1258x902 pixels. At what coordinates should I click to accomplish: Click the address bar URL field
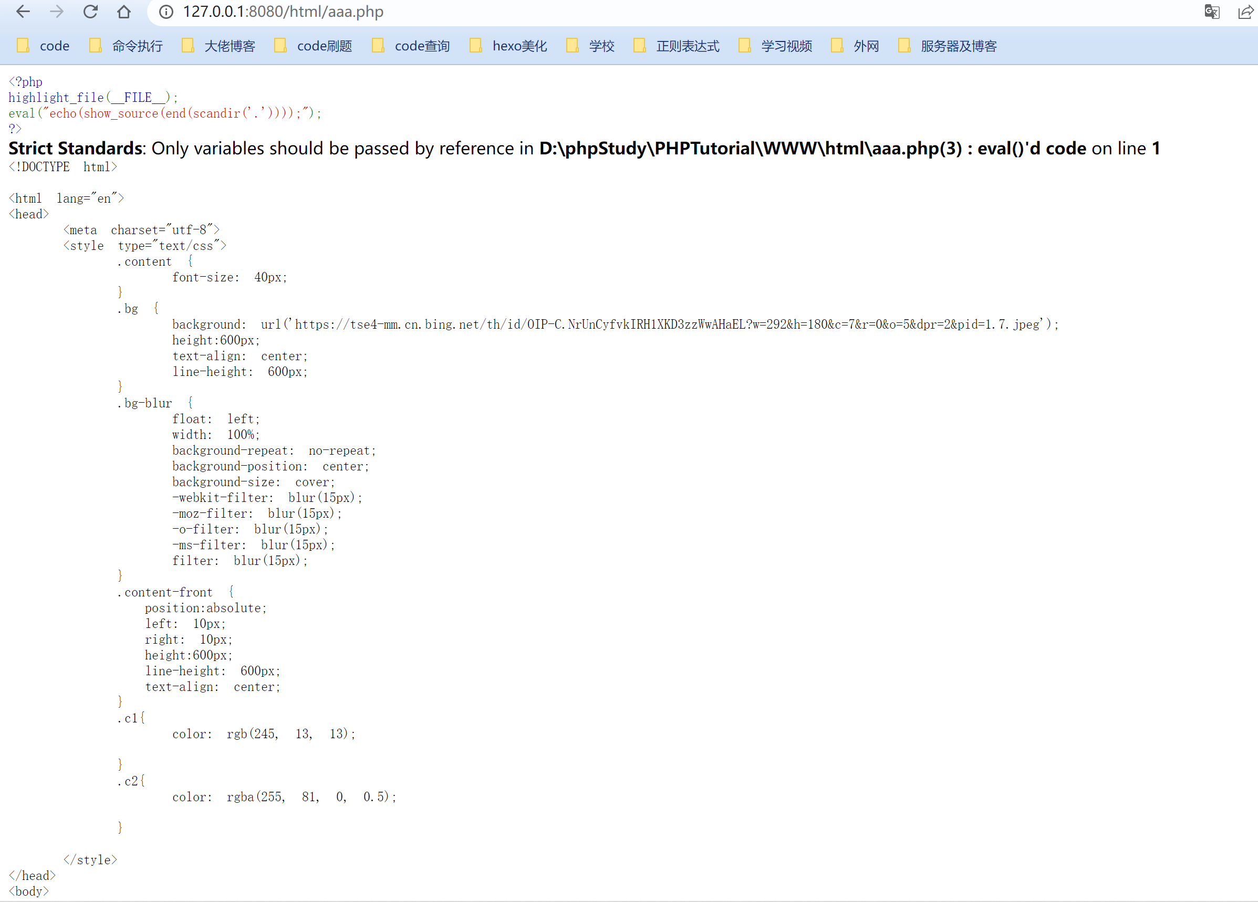point(283,12)
